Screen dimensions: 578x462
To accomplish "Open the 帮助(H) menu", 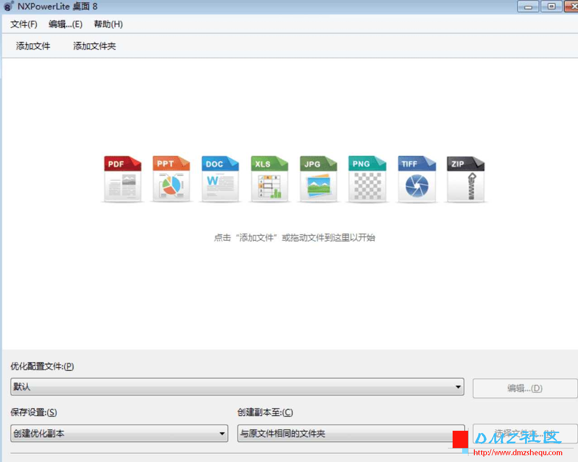I will coord(108,24).
